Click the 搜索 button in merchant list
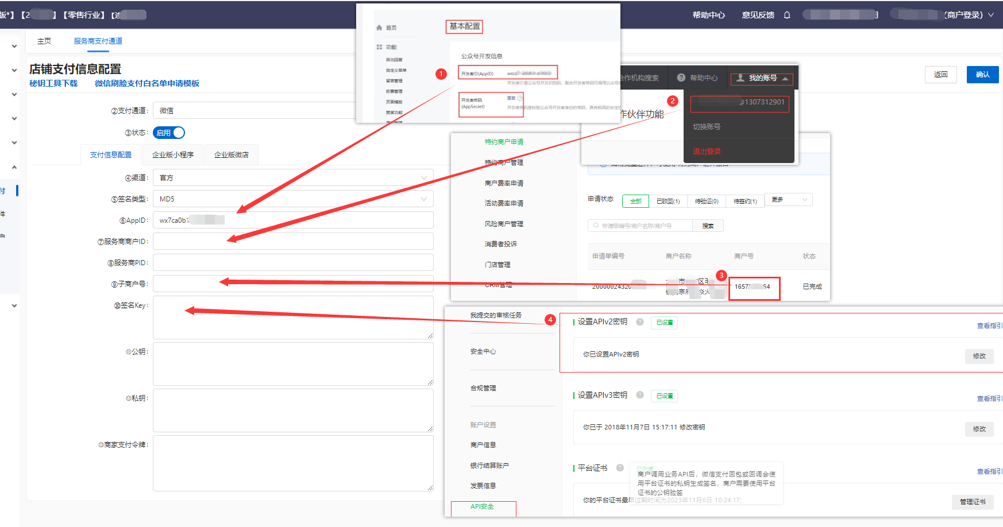 (708, 226)
